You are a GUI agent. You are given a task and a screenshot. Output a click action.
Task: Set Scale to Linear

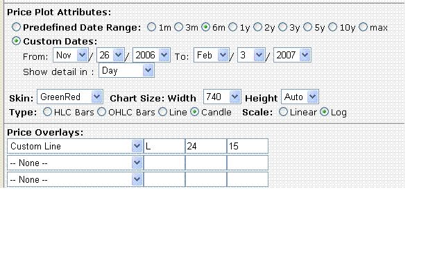click(283, 112)
